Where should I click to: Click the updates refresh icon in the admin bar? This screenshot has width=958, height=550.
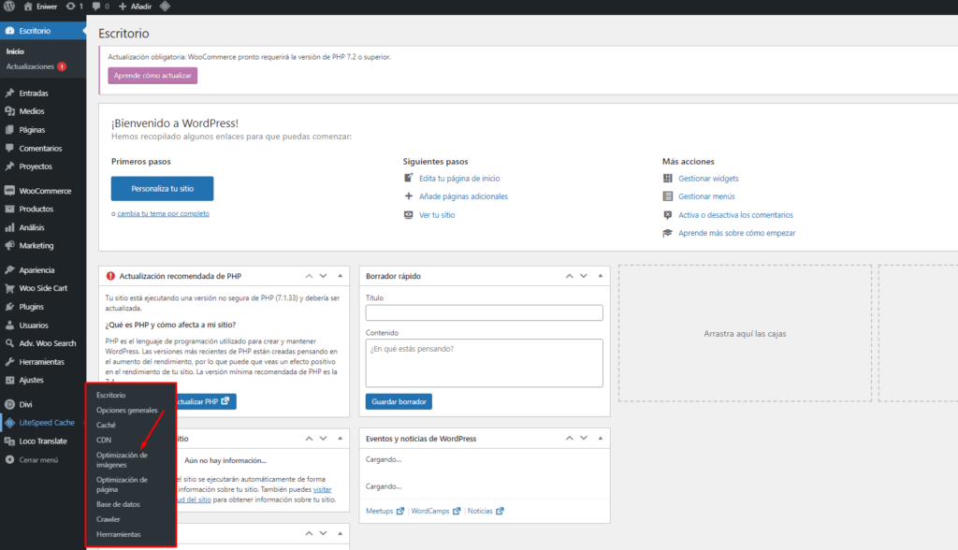pyautogui.click(x=71, y=7)
